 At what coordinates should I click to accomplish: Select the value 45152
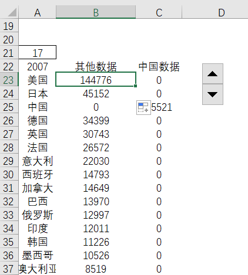[x=96, y=93]
